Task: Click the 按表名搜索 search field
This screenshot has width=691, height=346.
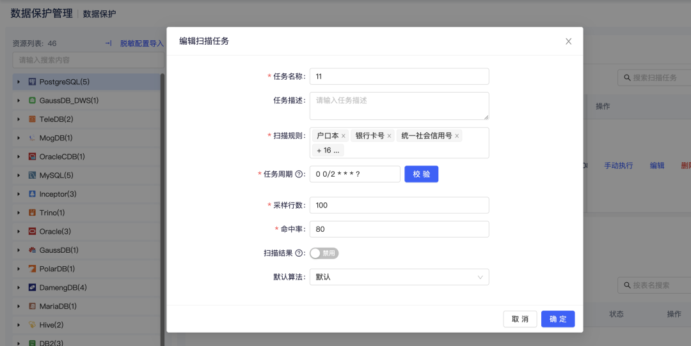Action: pyautogui.click(x=655, y=285)
